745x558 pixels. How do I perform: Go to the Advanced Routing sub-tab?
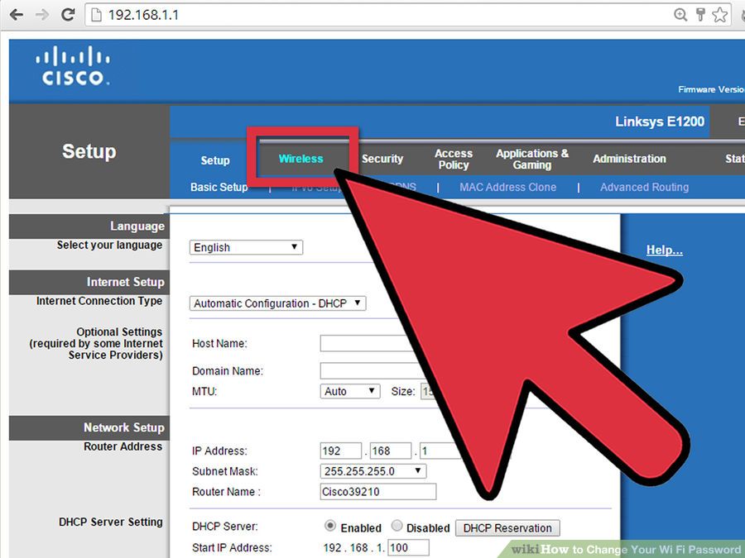(x=644, y=187)
